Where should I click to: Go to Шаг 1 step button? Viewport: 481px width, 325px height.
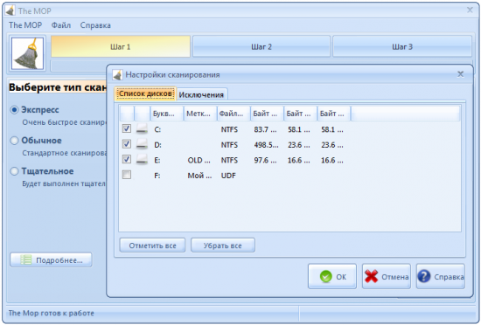[x=121, y=46]
